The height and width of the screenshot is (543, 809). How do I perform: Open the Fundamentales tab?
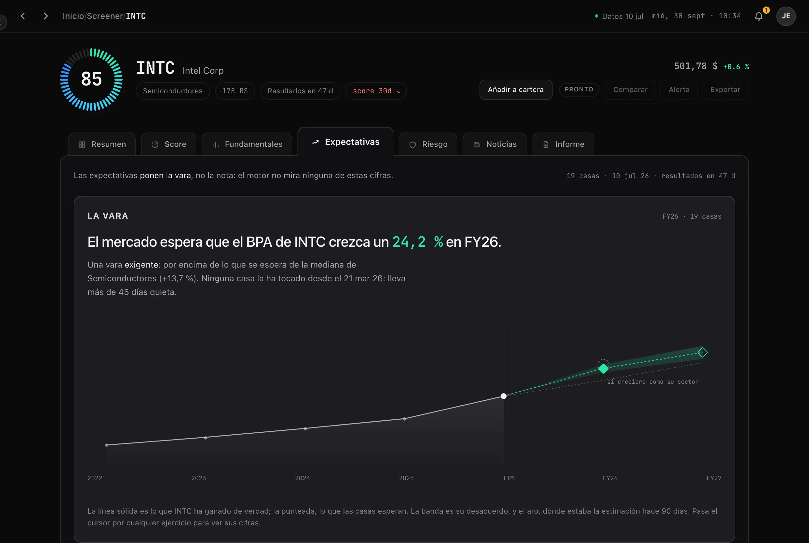pyautogui.click(x=247, y=145)
